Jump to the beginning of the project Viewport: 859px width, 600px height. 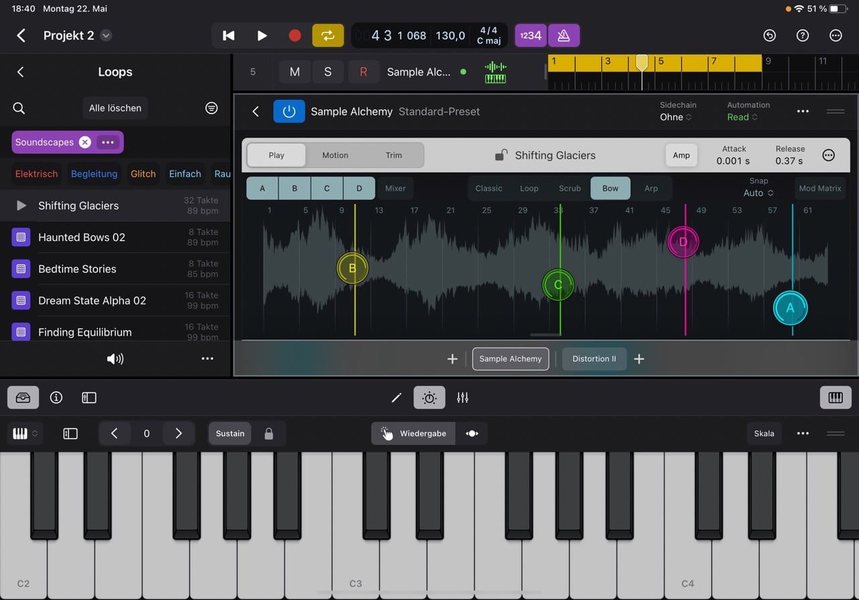click(x=229, y=36)
